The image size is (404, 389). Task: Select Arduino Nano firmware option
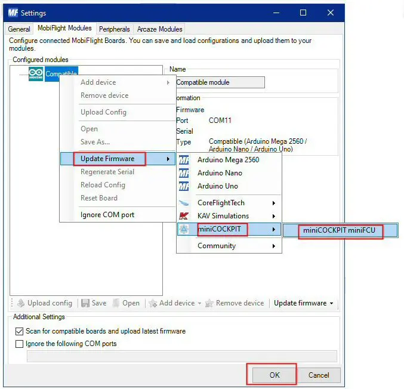229,173
